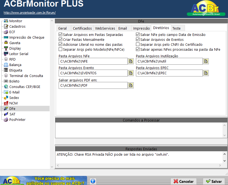Edit the Pasta Arquivos Evento path field
The image size is (228, 185).
(93, 73)
